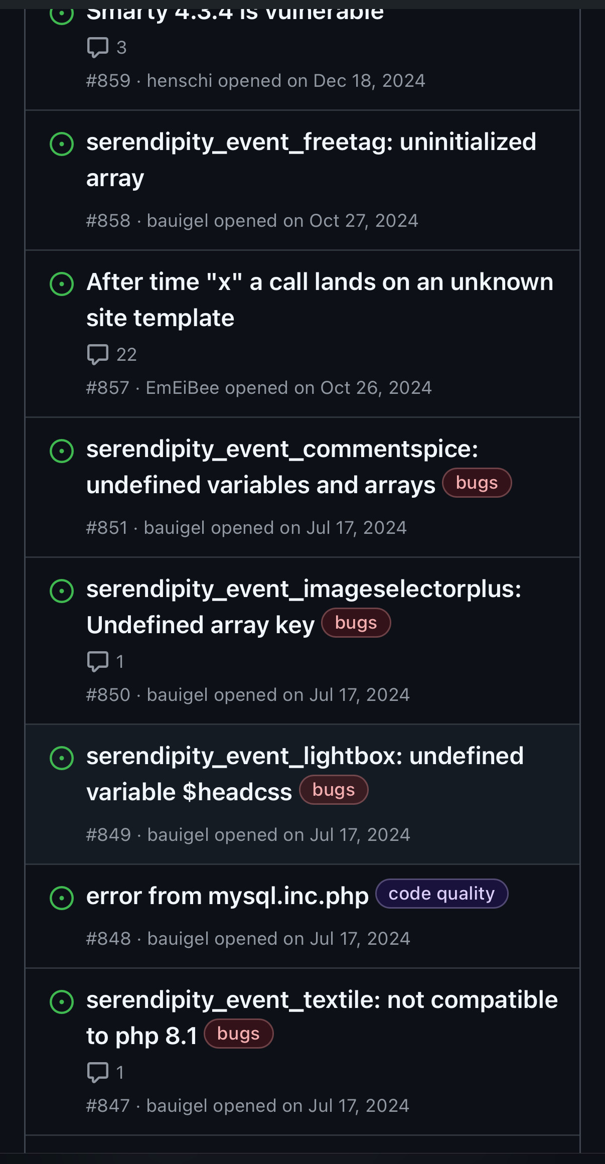The image size is (605, 1164).
Task: Click open-issue icon for mysql.inc.php error
Action: (62, 898)
